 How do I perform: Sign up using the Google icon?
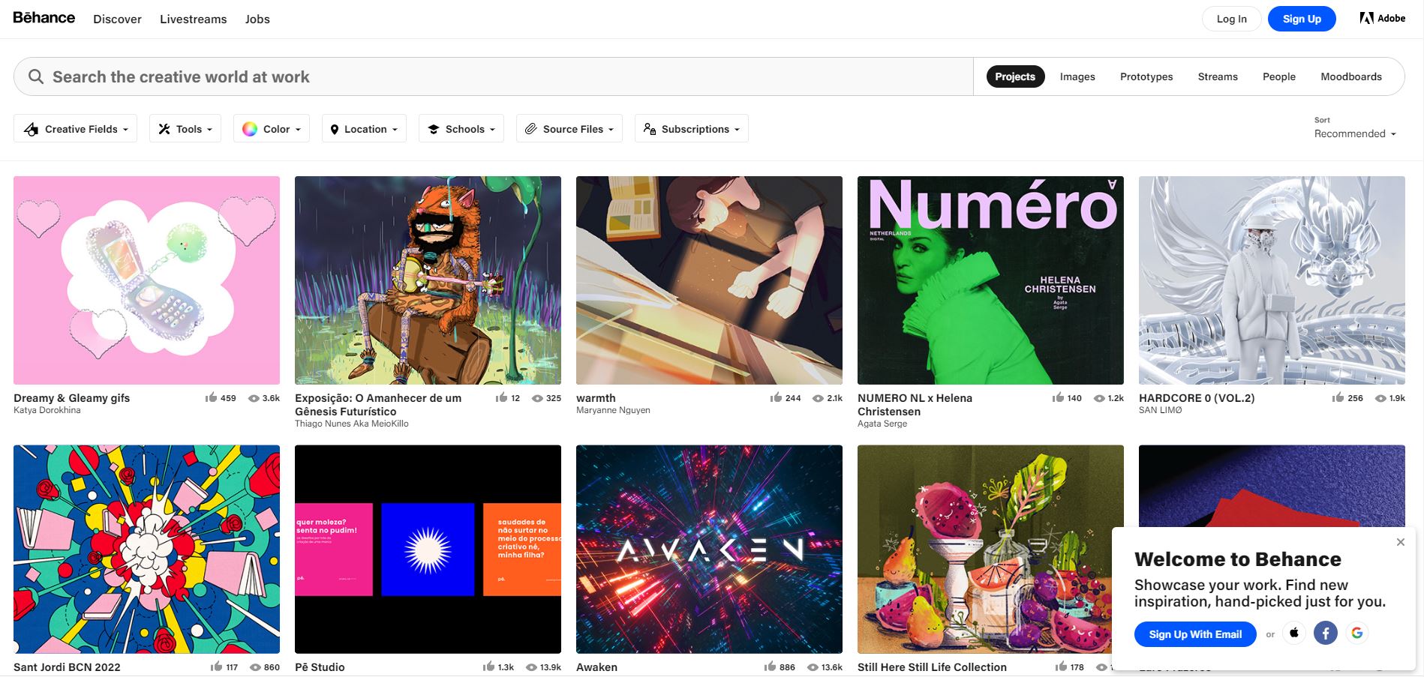pos(1357,634)
